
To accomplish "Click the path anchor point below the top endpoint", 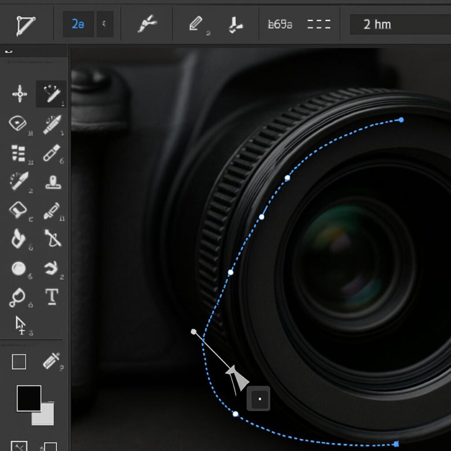I will (287, 178).
